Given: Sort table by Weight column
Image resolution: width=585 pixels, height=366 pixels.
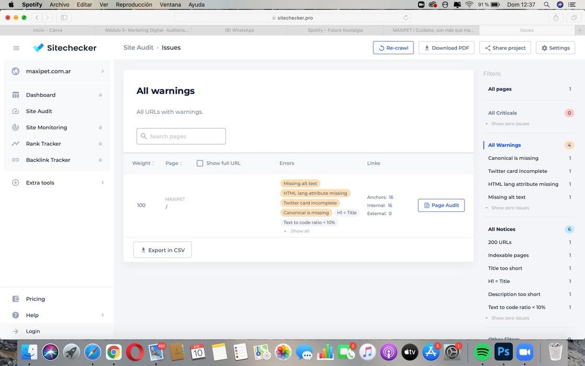Looking at the screenshot, I should coord(143,163).
